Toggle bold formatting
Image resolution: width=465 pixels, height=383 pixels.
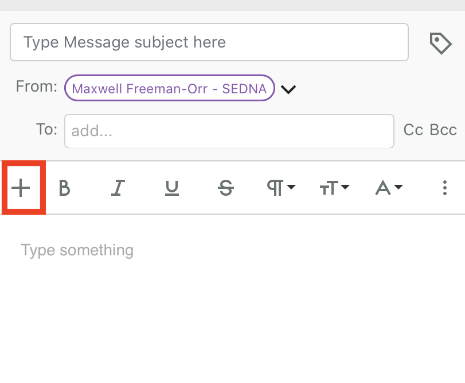[x=65, y=188]
